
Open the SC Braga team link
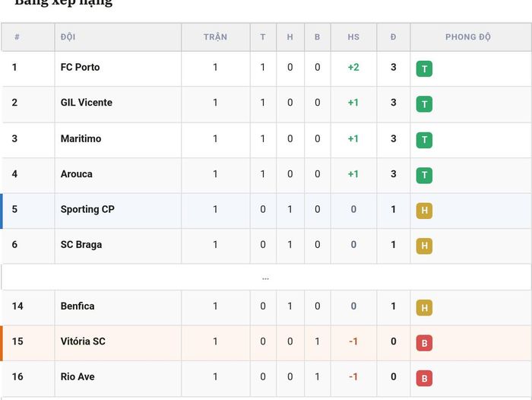(81, 245)
